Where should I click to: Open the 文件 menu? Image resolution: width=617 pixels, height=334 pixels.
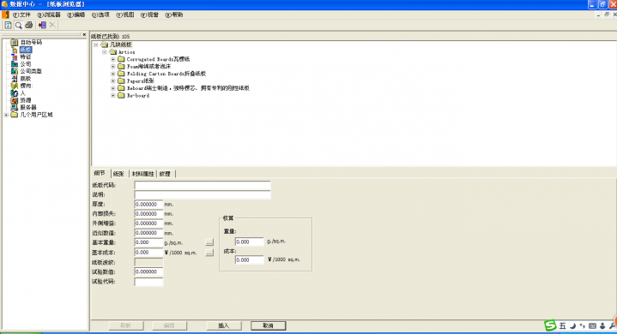[21, 15]
